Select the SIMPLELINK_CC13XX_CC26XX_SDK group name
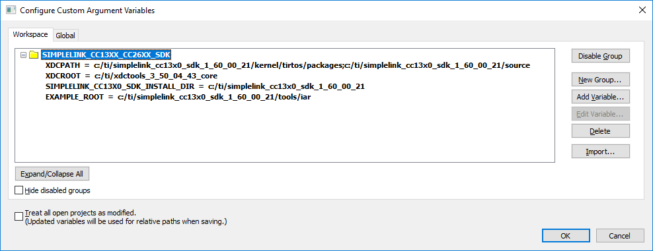Viewport: 653px width, 251px height. [x=106, y=55]
